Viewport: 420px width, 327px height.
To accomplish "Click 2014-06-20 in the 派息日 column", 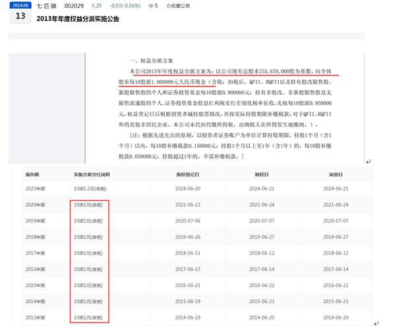I will [336, 318].
